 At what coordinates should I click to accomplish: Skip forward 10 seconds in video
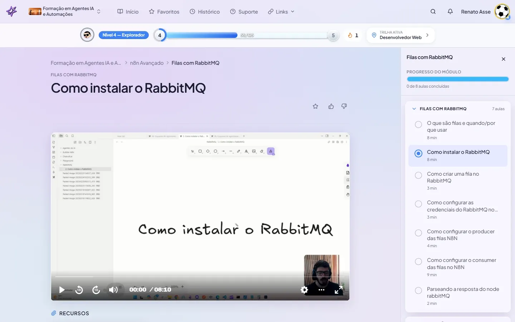click(x=96, y=290)
